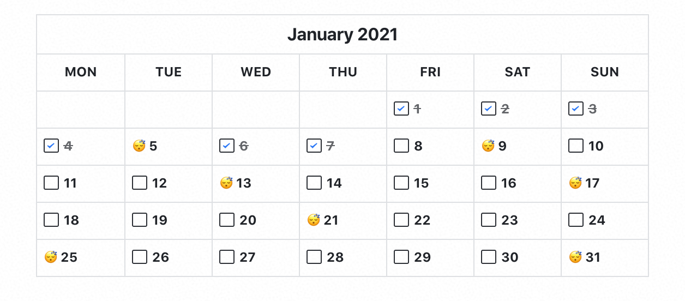Click the sleeping face on Monday 25
685x301 pixels.
pyautogui.click(x=51, y=257)
